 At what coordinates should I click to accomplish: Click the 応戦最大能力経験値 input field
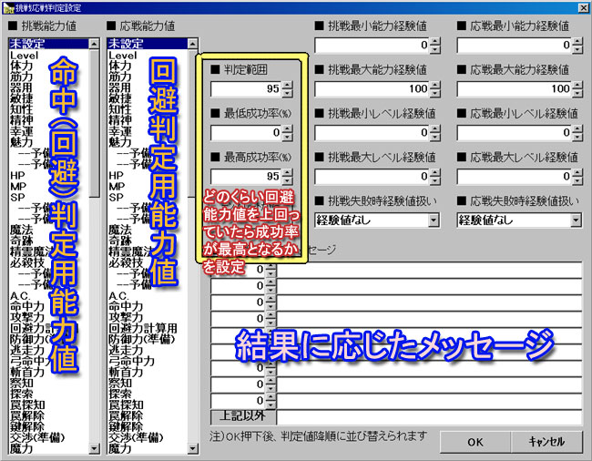(515, 89)
